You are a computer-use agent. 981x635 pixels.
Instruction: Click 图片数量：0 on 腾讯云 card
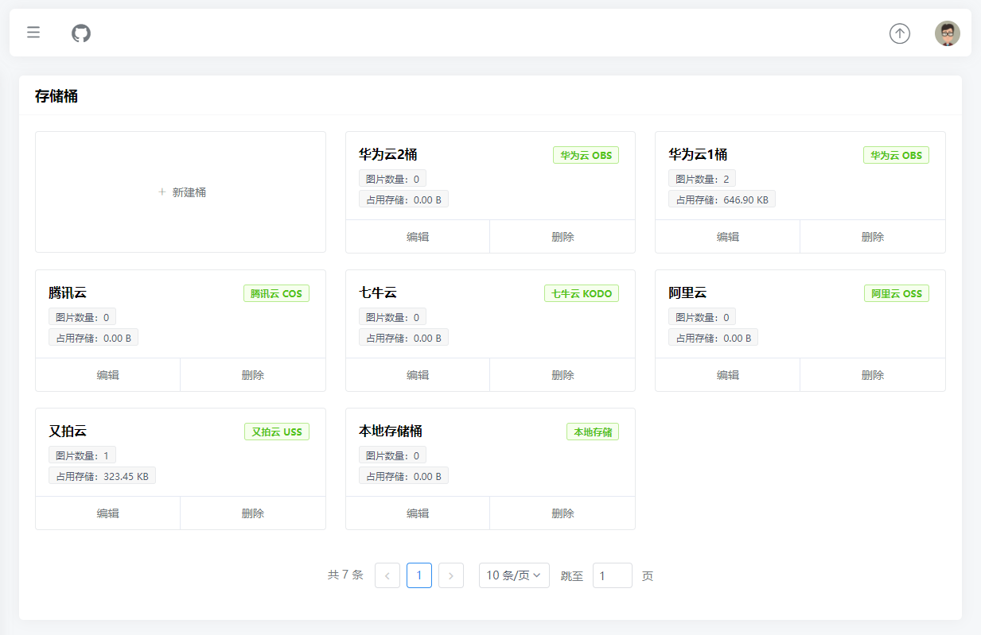[x=82, y=317]
